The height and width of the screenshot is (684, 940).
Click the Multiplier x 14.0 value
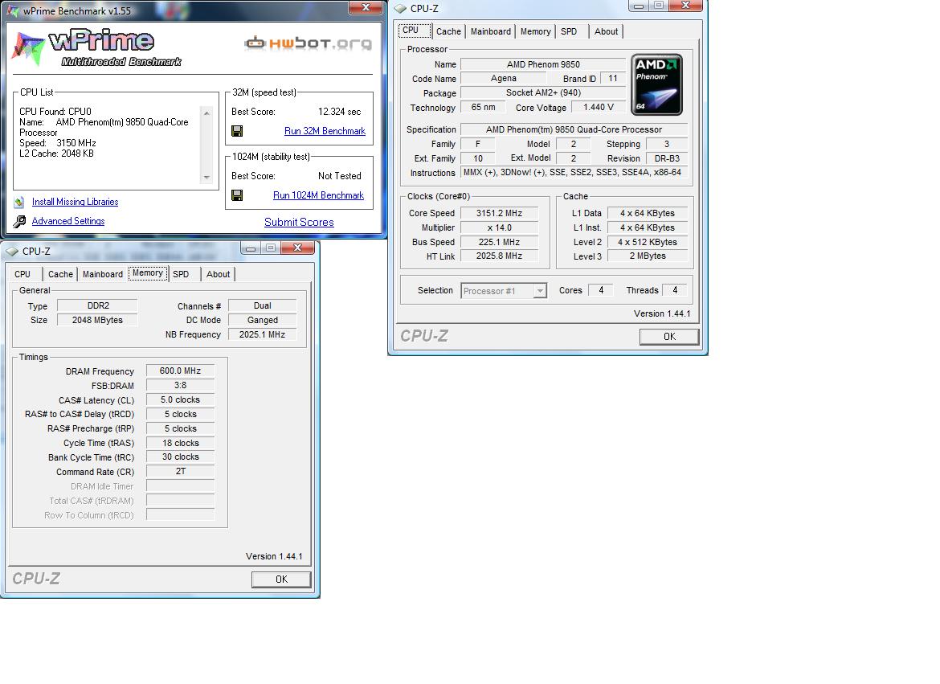click(499, 227)
